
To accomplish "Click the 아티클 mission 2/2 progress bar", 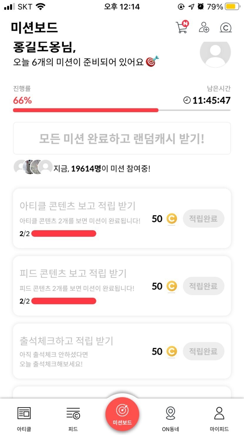I will pyautogui.click(x=63, y=234).
